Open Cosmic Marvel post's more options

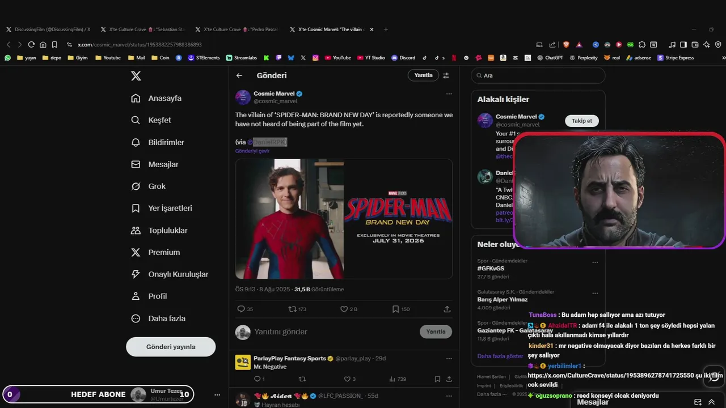click(449, 93)
